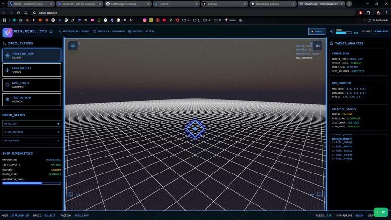
Task: Switch to the bolt.new tab
Action: pos(225,4)
